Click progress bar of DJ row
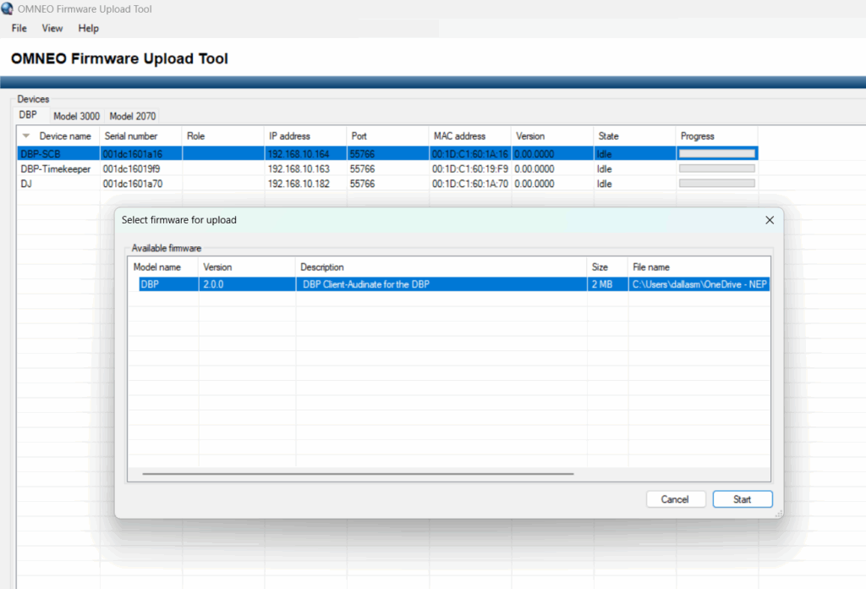This screenshot has width=866, height=589. (717, 184)
